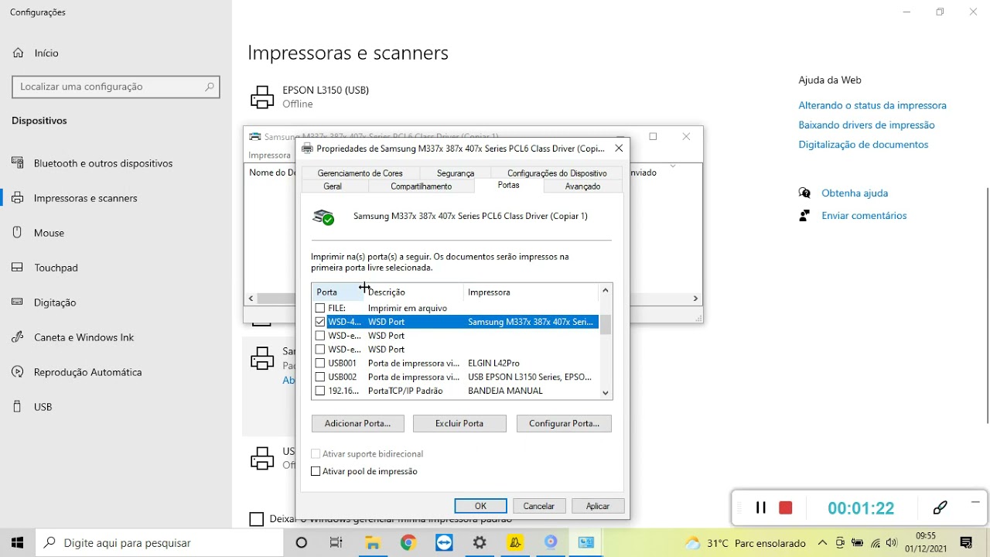Click the Obtenha ajuda help icon
Image resolution: width=990 pixels, height=557 pixels.
tap(804, 193)
